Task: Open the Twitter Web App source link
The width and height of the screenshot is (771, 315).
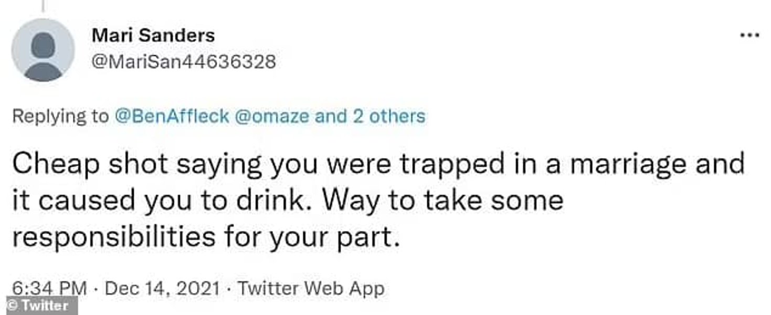Action: point(311,288)
